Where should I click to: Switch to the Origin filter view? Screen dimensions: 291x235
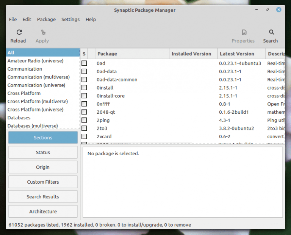(x=43, y=167)
